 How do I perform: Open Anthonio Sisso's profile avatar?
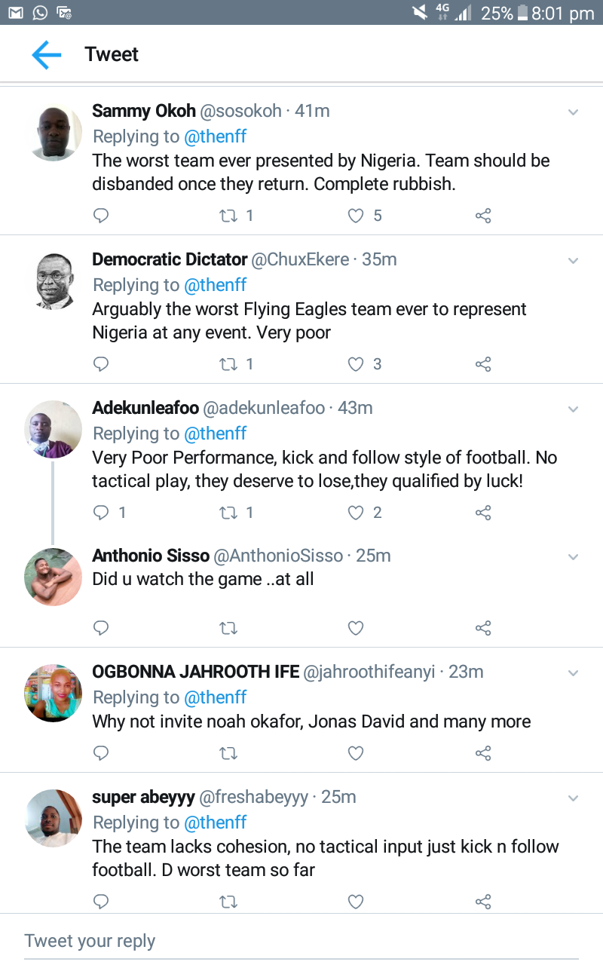click(54, 577)
